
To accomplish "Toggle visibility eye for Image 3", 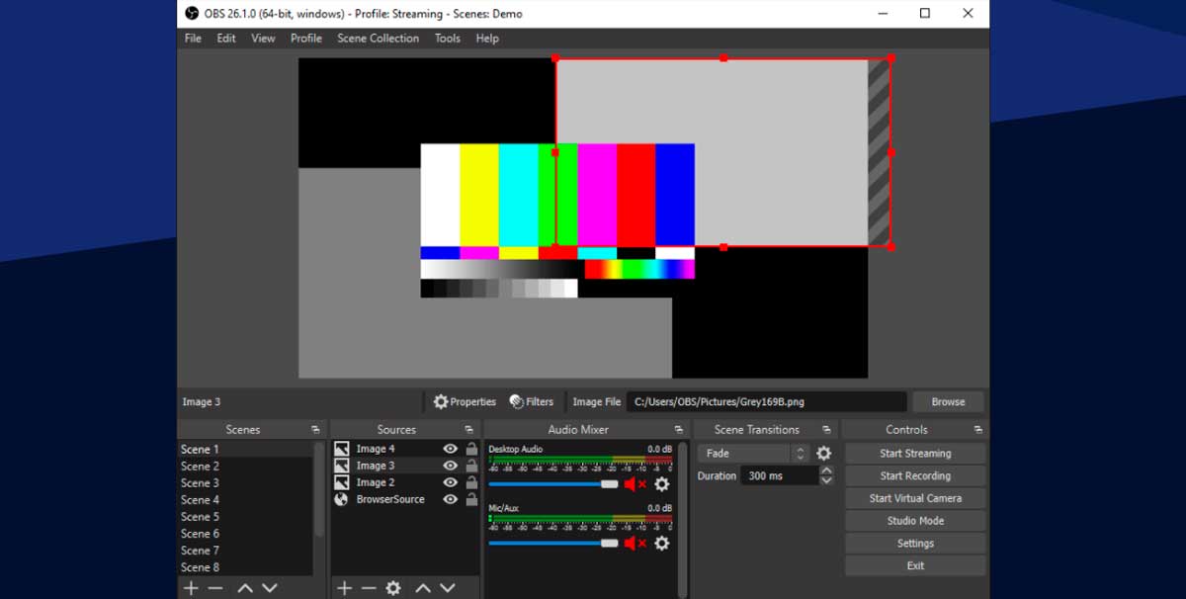I will 451,466.
